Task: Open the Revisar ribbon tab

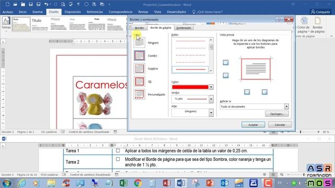Action: (143, 12)
